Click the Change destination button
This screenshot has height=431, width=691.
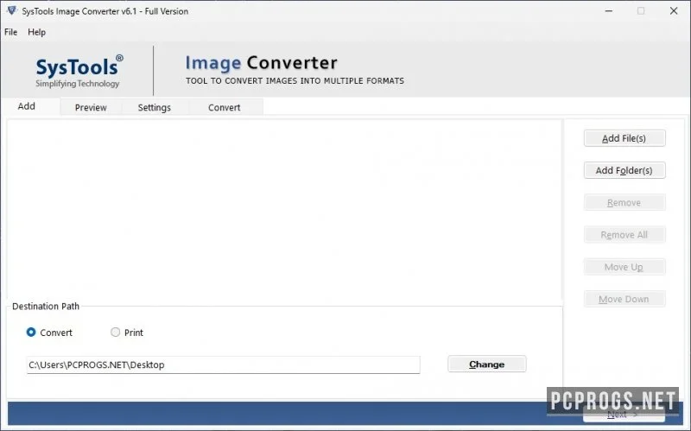pos(487,364)
